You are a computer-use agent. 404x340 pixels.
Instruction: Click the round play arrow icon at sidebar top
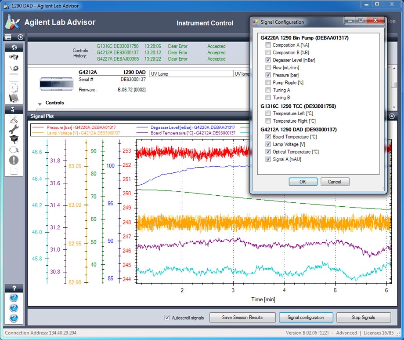(x=20, y=37)
